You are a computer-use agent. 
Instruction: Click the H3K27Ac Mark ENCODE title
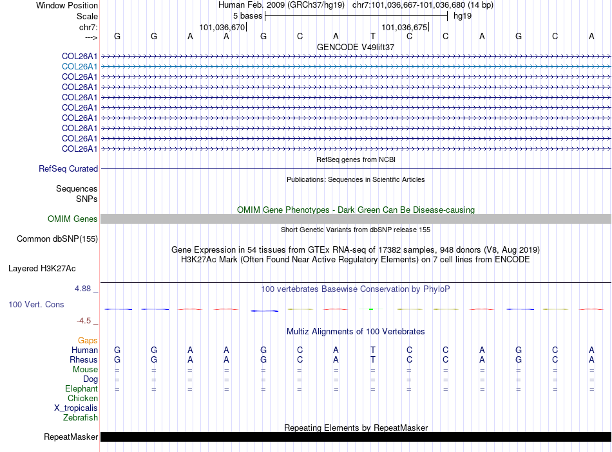[356, 260]
